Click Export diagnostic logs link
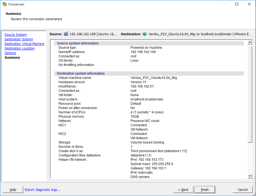Image resolution: width=256 pixels, height=196 pixels. point(42,190)
